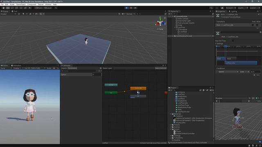Click the LexiPlexi_Idle clip bar in transition timeline
The height and width of the screenshot is (147, 262).
pos(241,63)
